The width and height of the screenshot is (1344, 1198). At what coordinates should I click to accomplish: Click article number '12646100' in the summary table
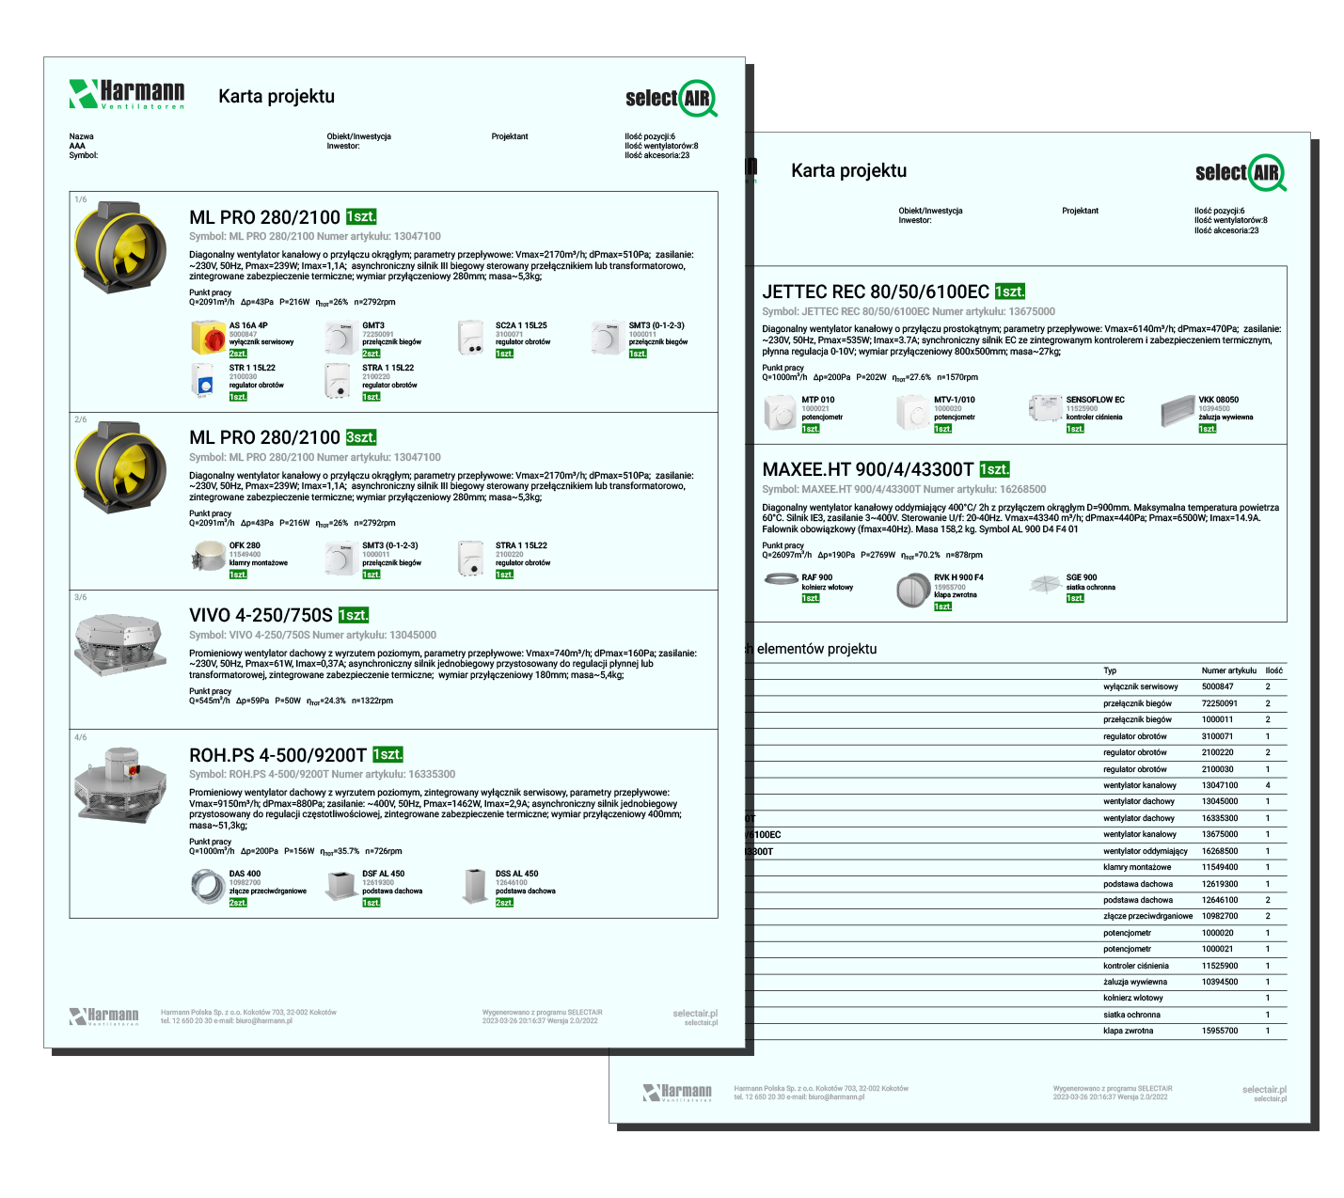point(1220,900)
